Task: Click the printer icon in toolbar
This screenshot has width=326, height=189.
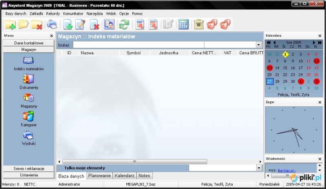Action: [52, 24]
